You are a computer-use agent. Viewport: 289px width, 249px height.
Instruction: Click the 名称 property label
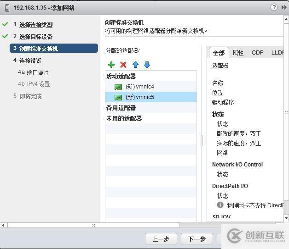click(218, 83)
